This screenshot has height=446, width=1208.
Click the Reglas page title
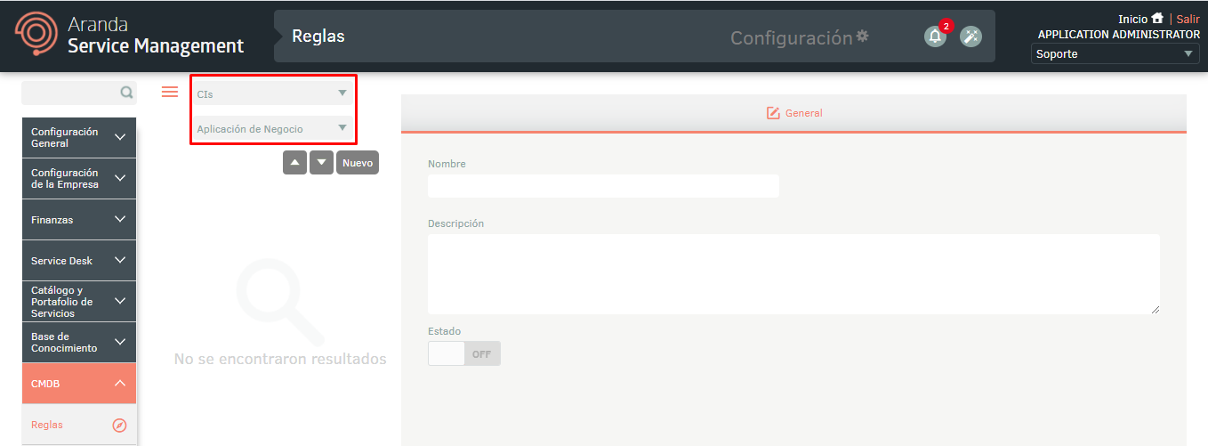click(x=318, y=36)
